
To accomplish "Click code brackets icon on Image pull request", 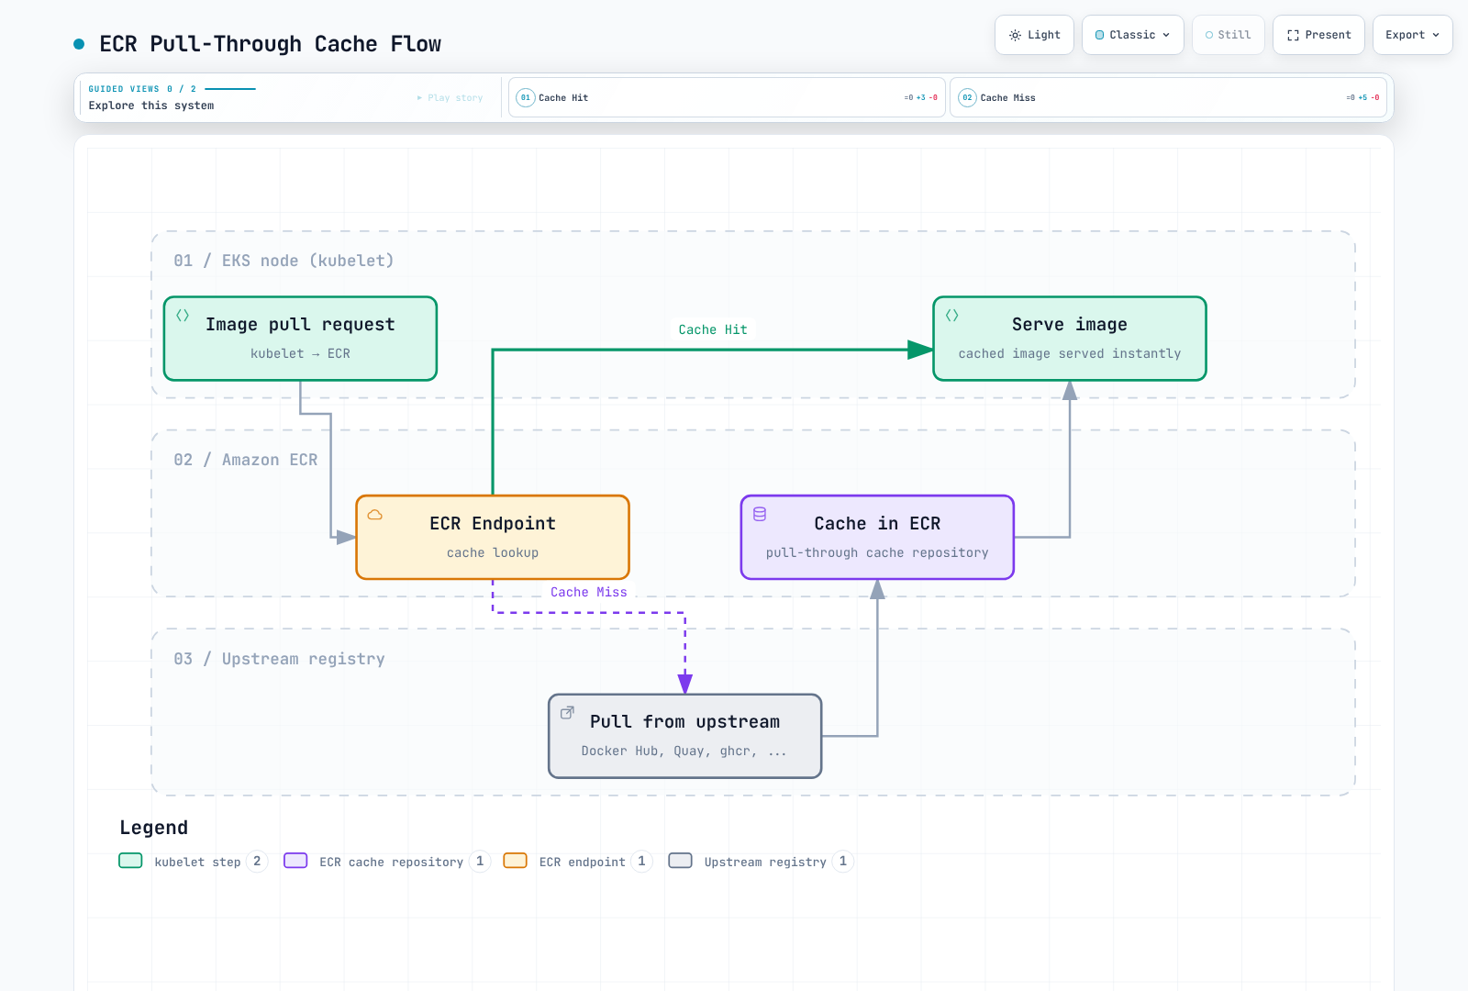I will tap(183, 315).
